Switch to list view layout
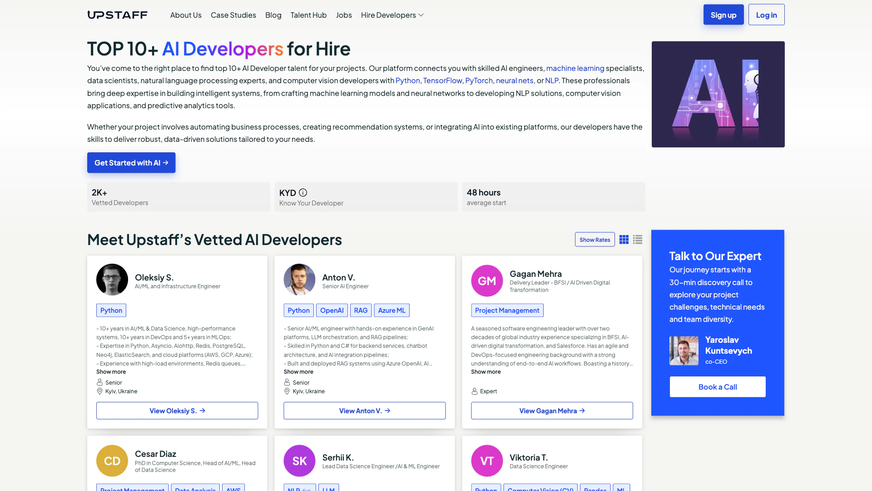The image size is (872, 491). [x=638, y=240]
